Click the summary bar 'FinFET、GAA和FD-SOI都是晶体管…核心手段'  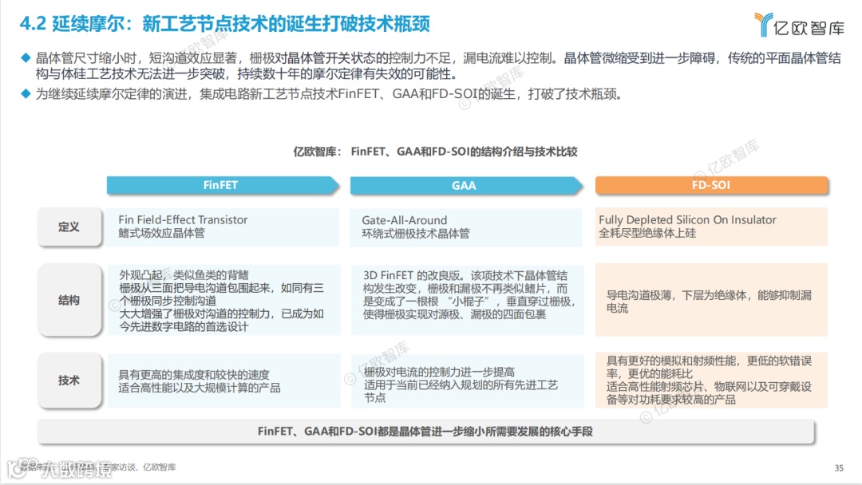(x=425, y=432)
